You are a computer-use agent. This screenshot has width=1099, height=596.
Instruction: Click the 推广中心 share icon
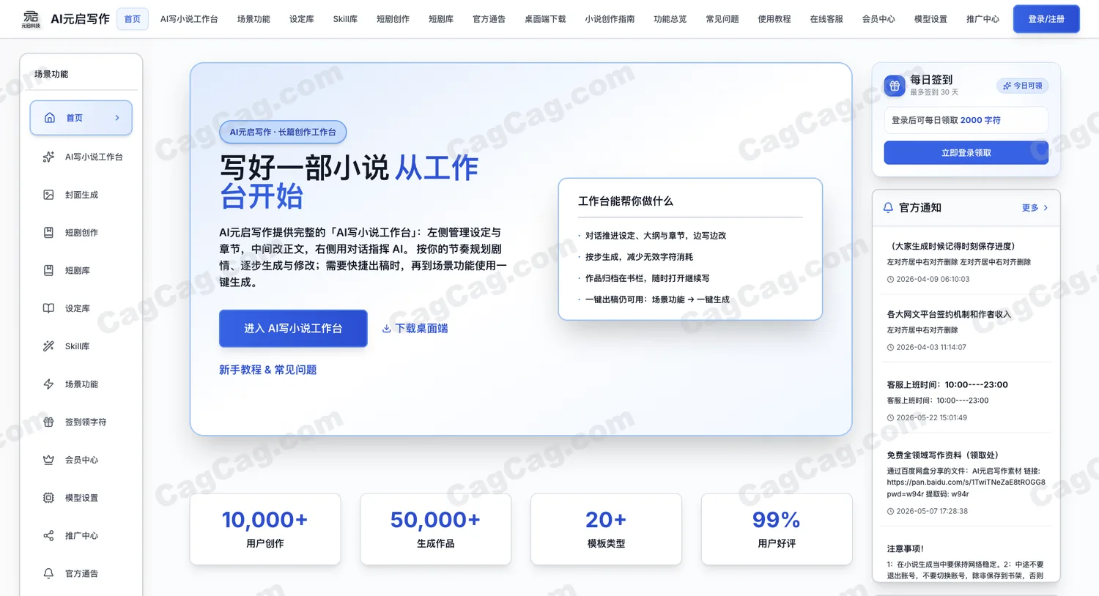coord(48,536)
